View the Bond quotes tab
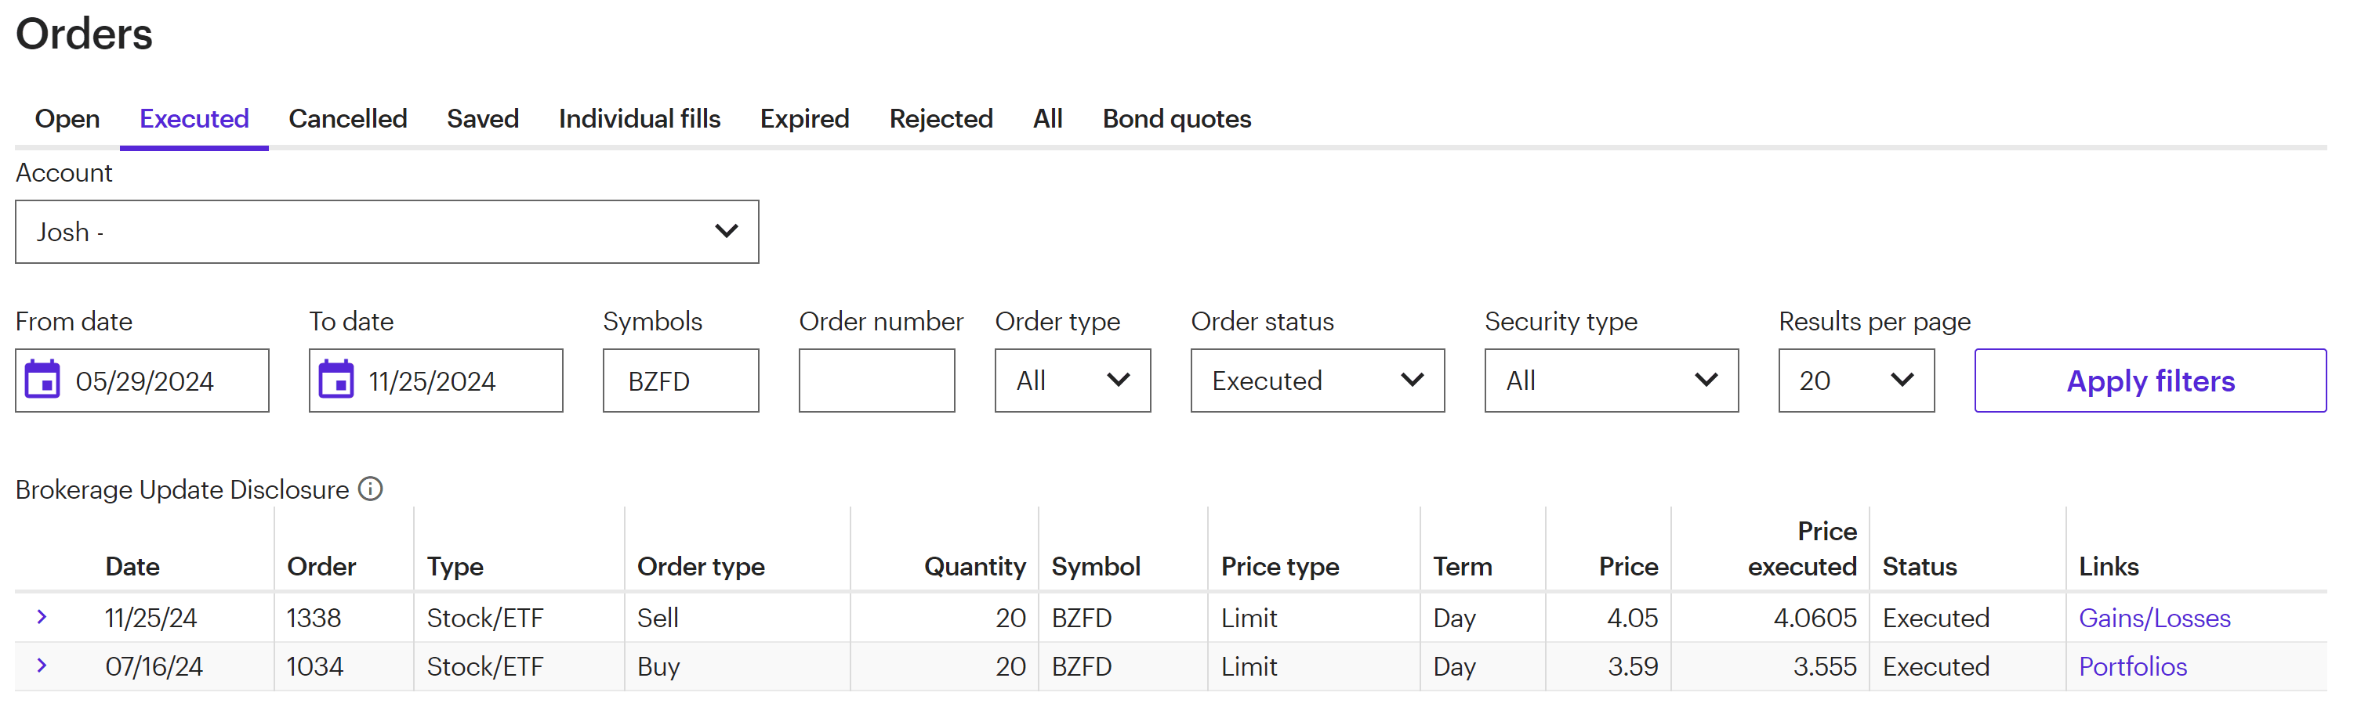The image size is (2361, 725). [x=1176, y=119]
